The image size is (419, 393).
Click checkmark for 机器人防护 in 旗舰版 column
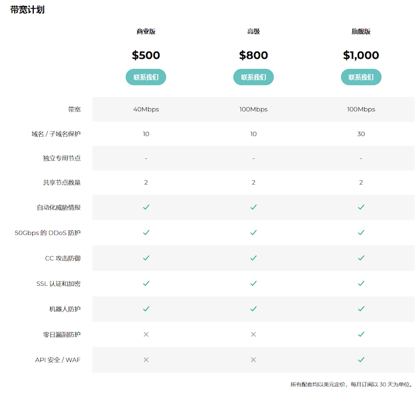point(361,309)
